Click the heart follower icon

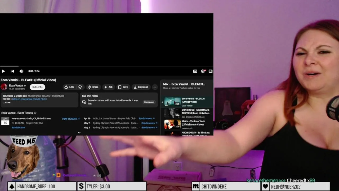[x=265, y=186]
